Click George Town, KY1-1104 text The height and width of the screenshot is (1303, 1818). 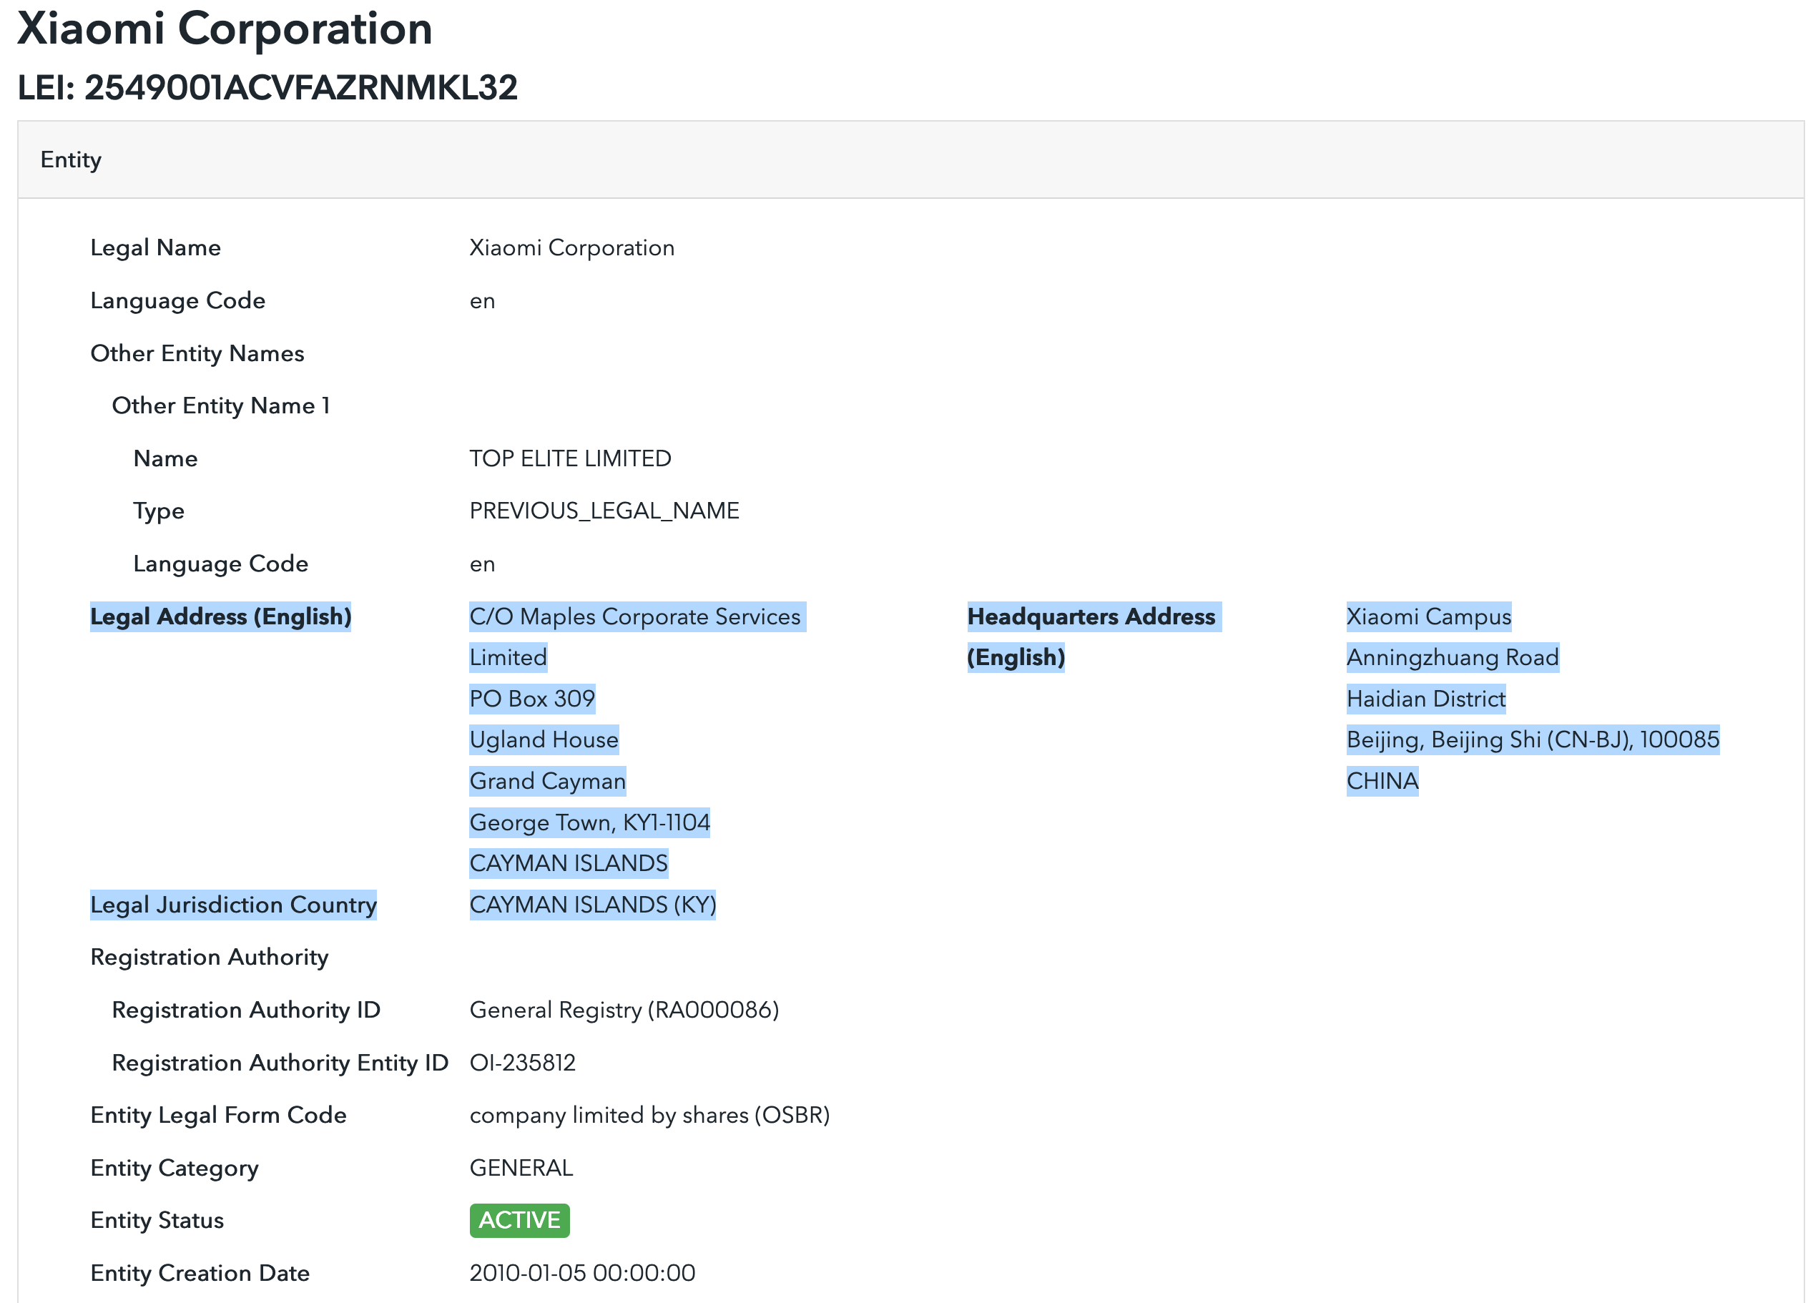point(590,822)
